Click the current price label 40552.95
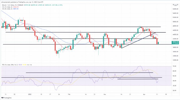 tap(175, 42)
